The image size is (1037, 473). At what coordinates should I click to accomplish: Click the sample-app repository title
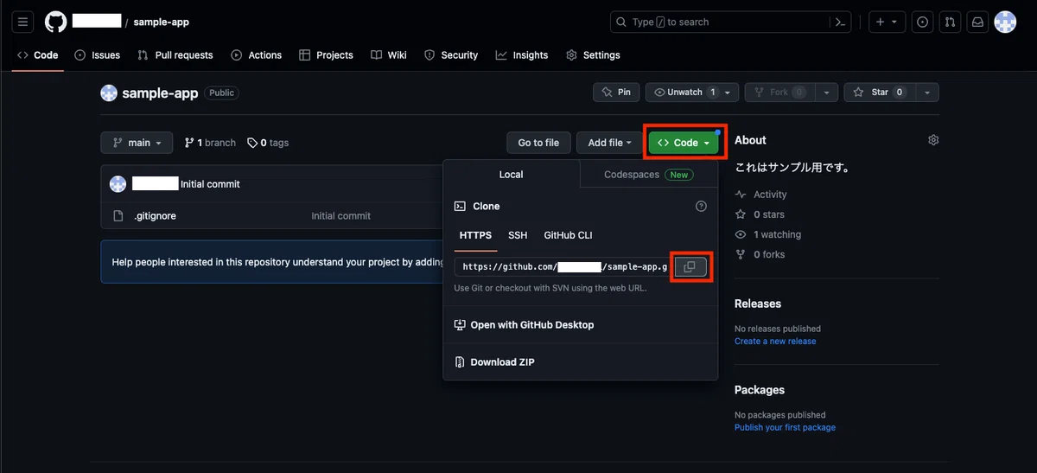[x=160, y=93]
